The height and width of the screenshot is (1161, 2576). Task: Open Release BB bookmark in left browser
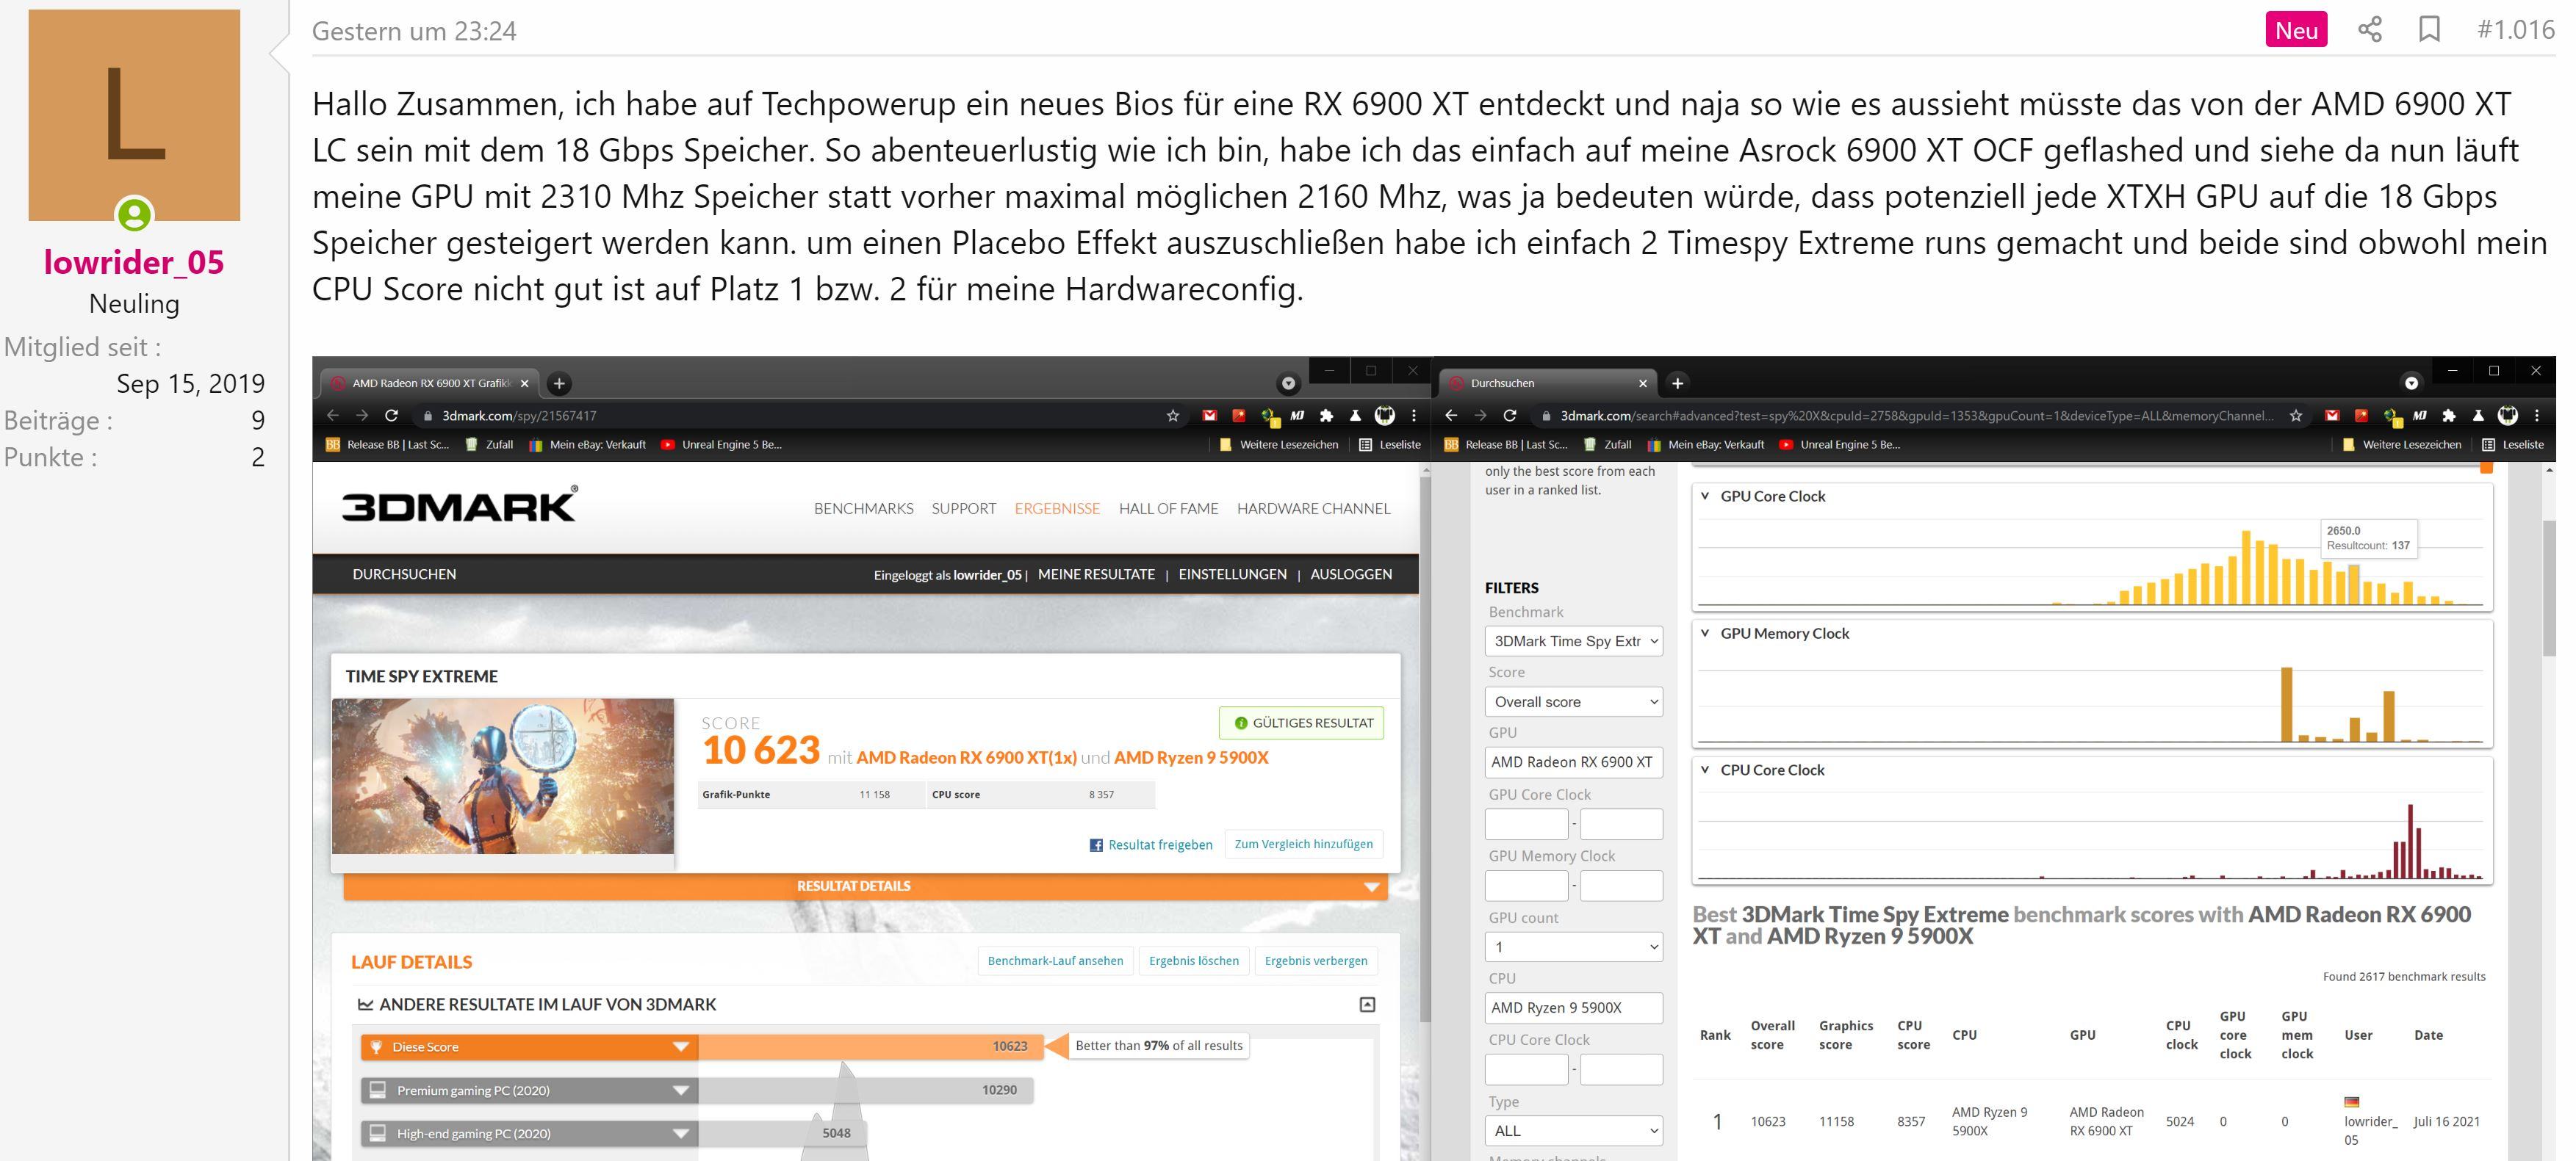point(388,444)
